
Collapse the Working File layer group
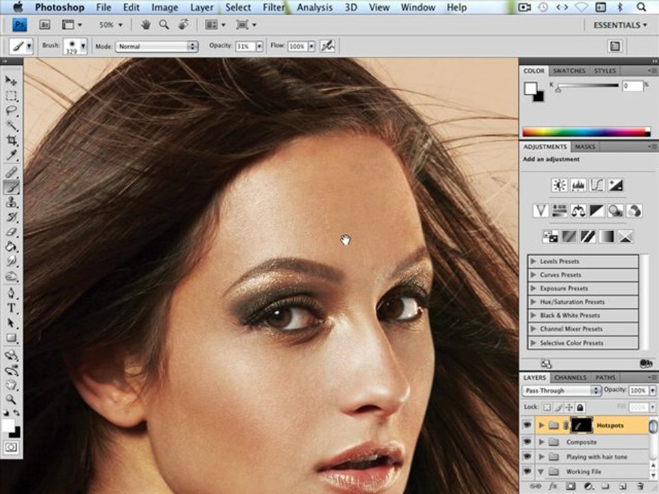(x=542, y=472)
